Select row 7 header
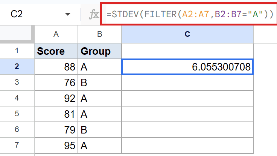The width and height of the screenshot is (277, 156). pos(17,145)
